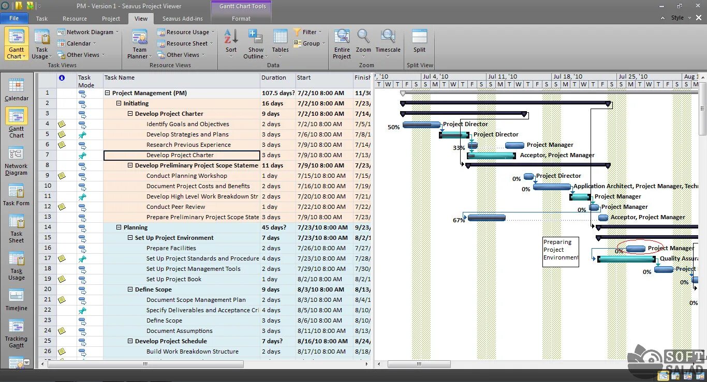Open Other Views dropdown in Resource Views
The width and height of the screenshot is (707, 382).
[x=181, y=55]
